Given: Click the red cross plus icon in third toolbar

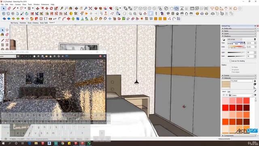Looking at the screenshot, I should [x=68, y=19].
